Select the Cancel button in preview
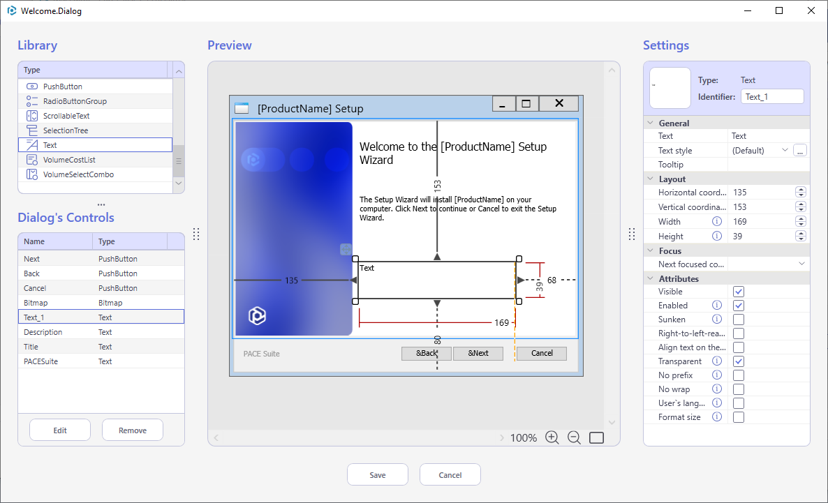The height and width of the screenshot is (503, 828). pyautogui.click(x=542, y=353)
